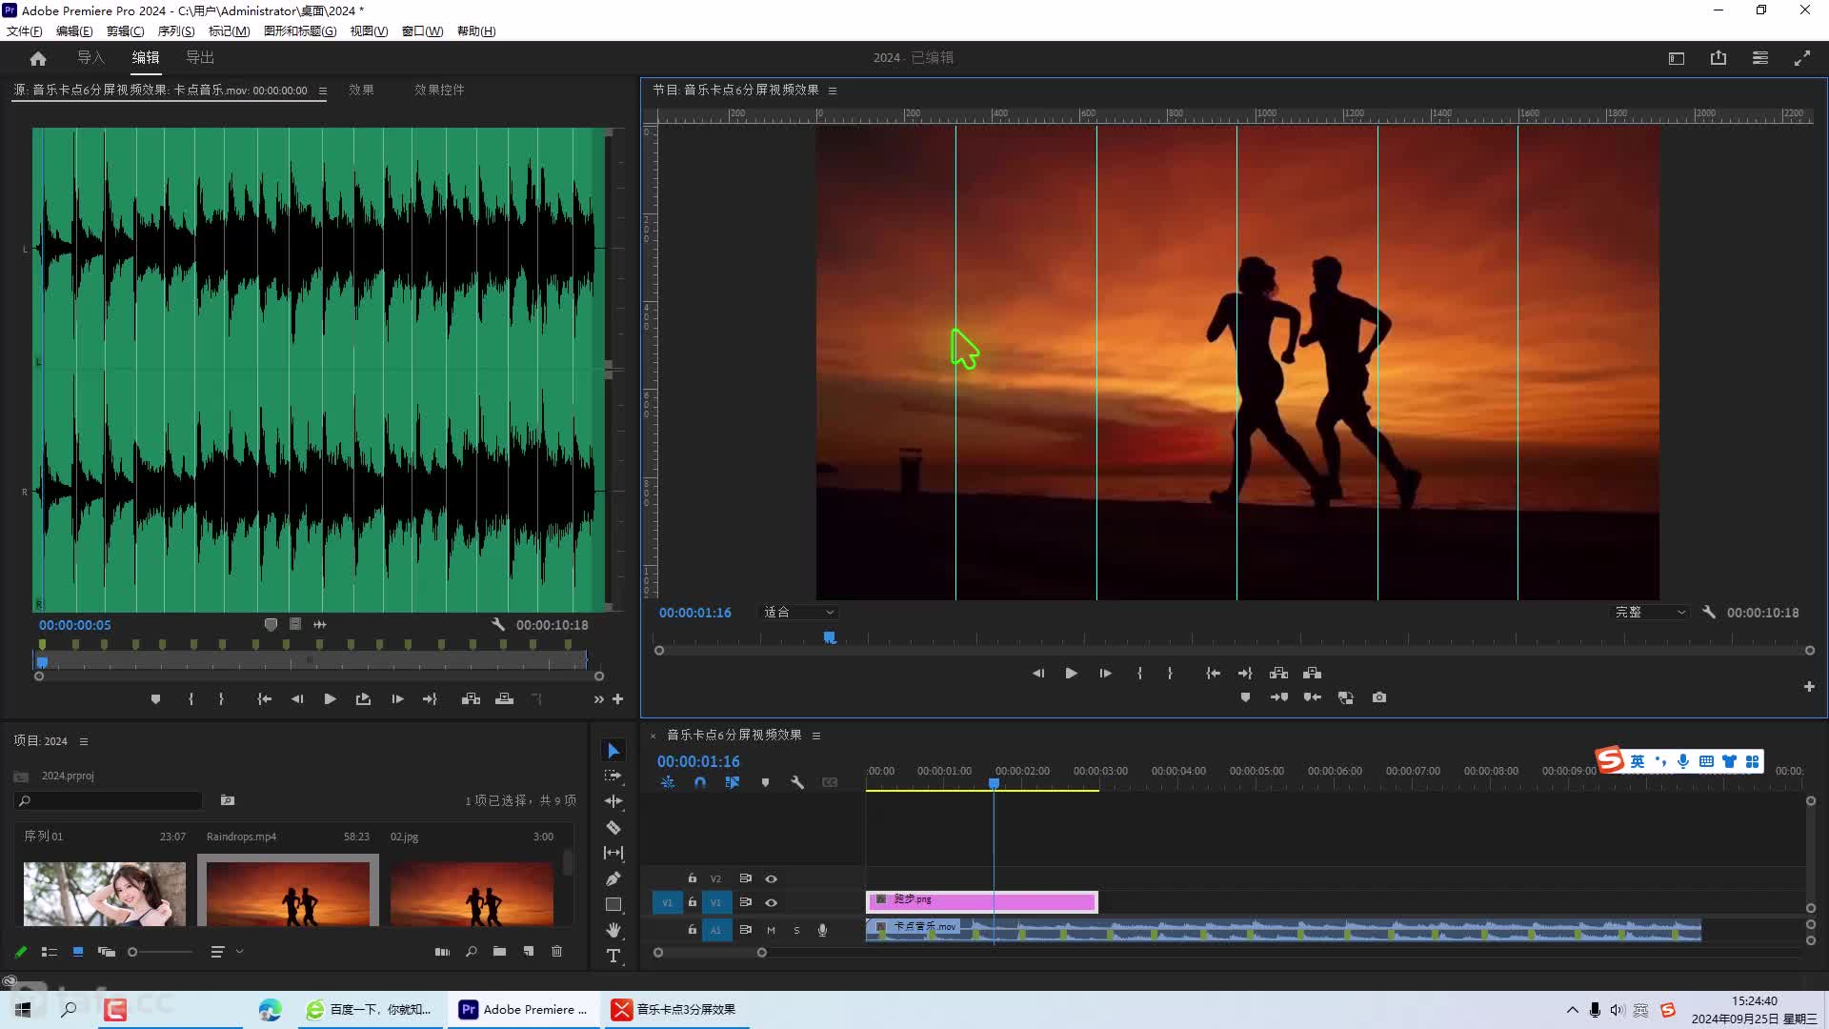
Task: Click Project panel search field
Action: coord(109,800)
